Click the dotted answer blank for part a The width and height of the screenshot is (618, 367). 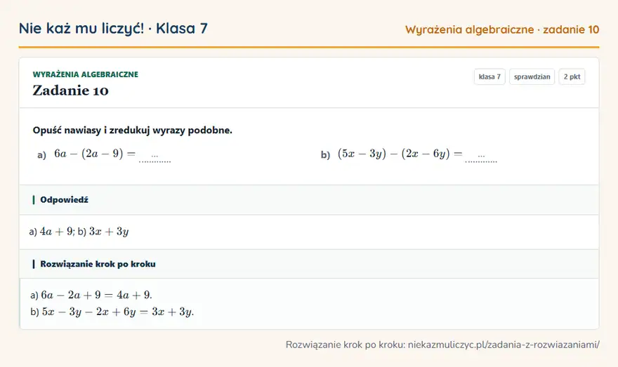pos(155,157)
